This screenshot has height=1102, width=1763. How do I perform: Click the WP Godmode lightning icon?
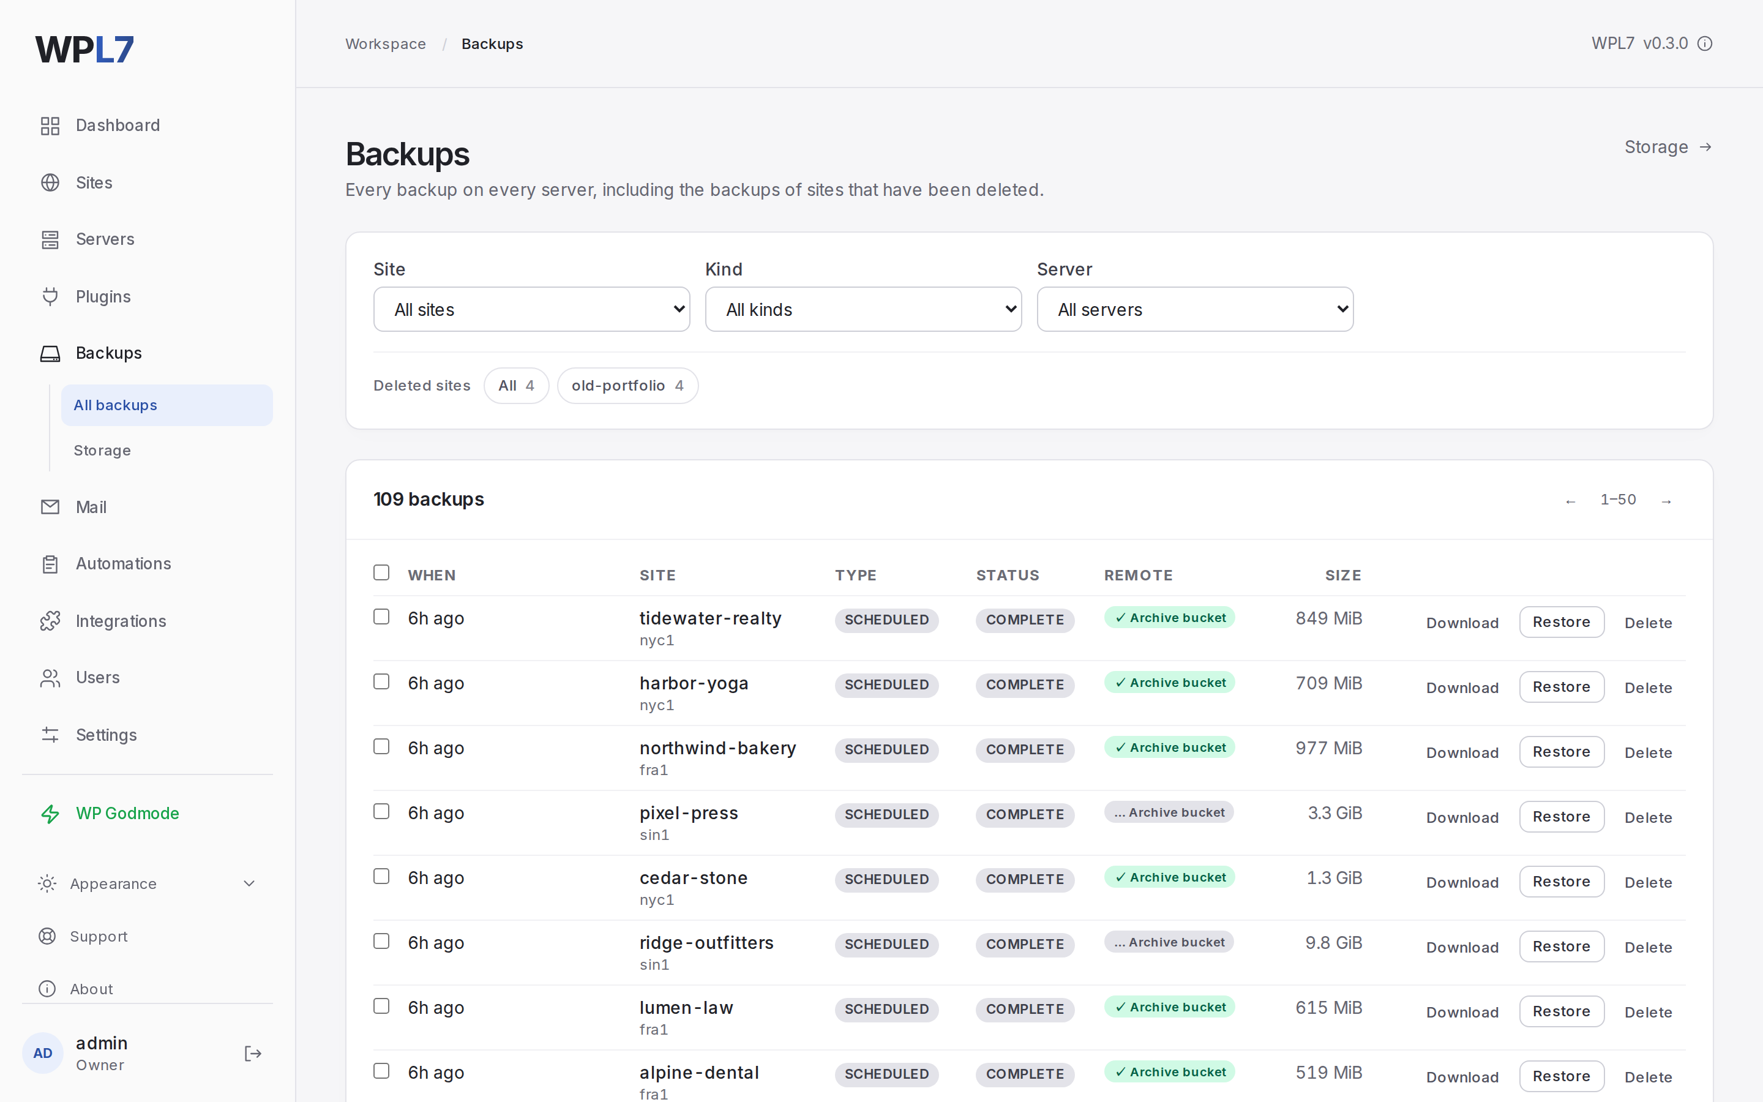point(50,814)
